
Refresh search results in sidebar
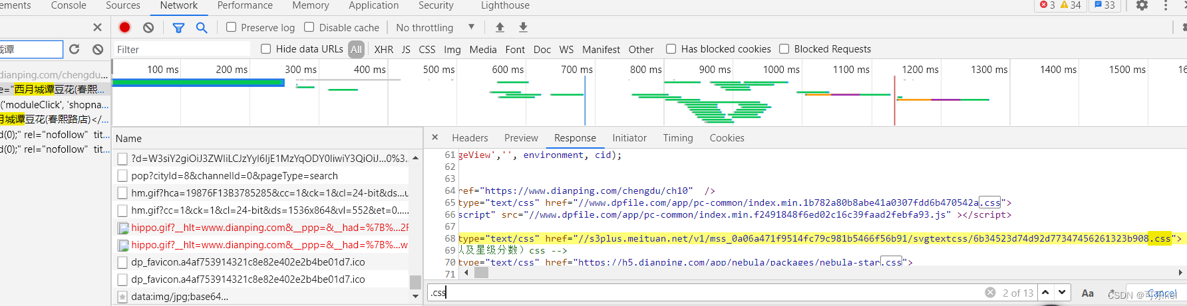pyautogui.click(x=75, y=49)
